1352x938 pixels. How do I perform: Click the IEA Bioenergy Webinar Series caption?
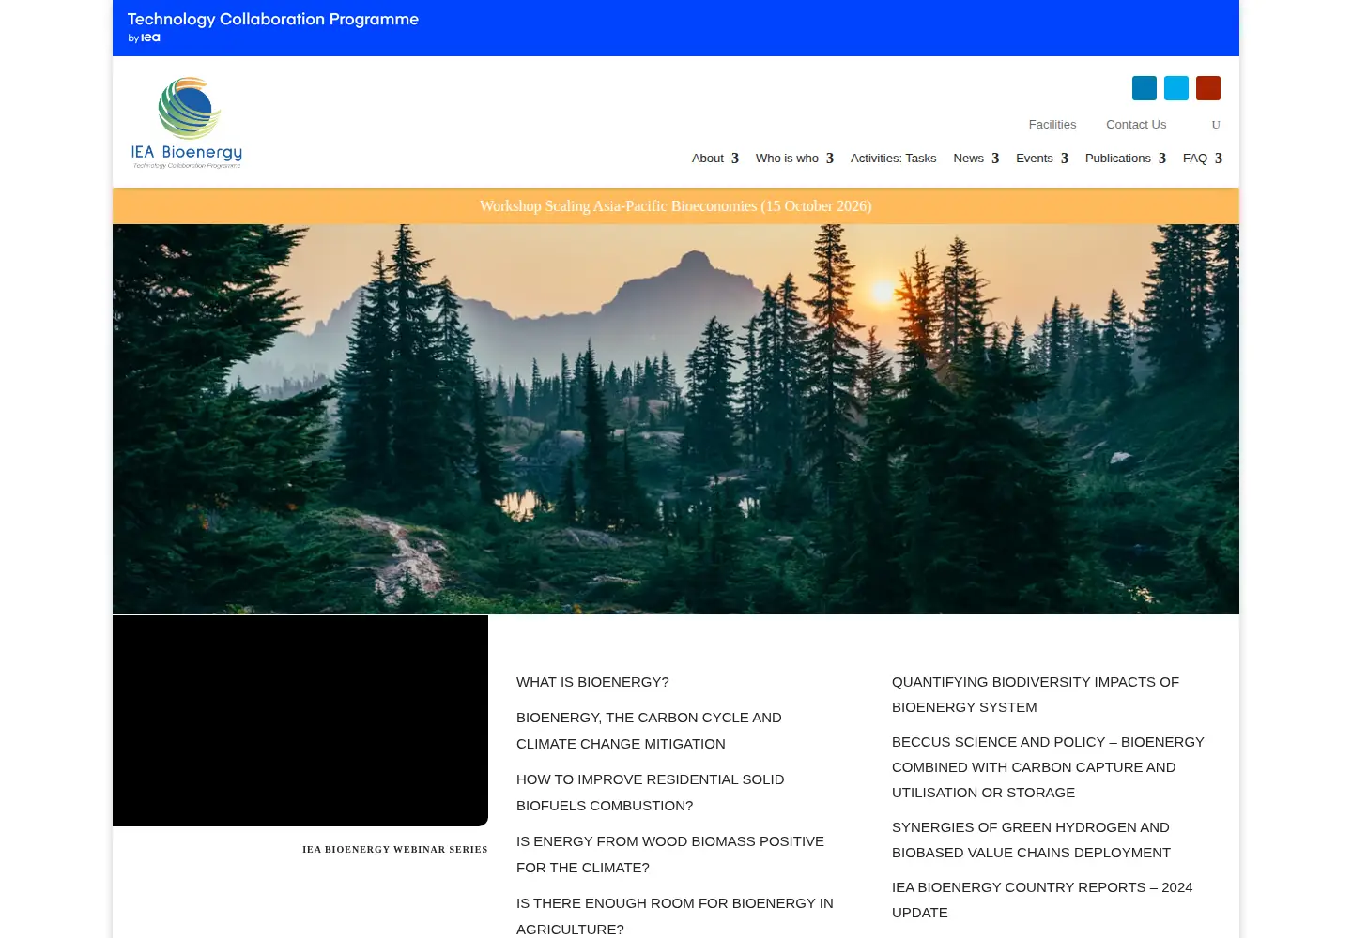(x=394, y=850)
